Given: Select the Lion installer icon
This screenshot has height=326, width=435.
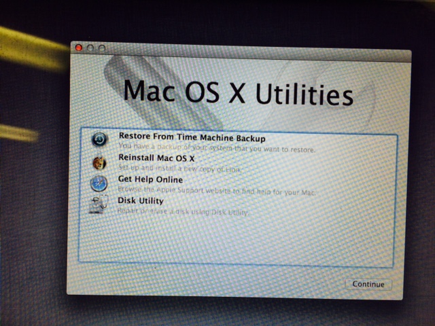Looking at the screenshot, I should click(x=99, y=162).
